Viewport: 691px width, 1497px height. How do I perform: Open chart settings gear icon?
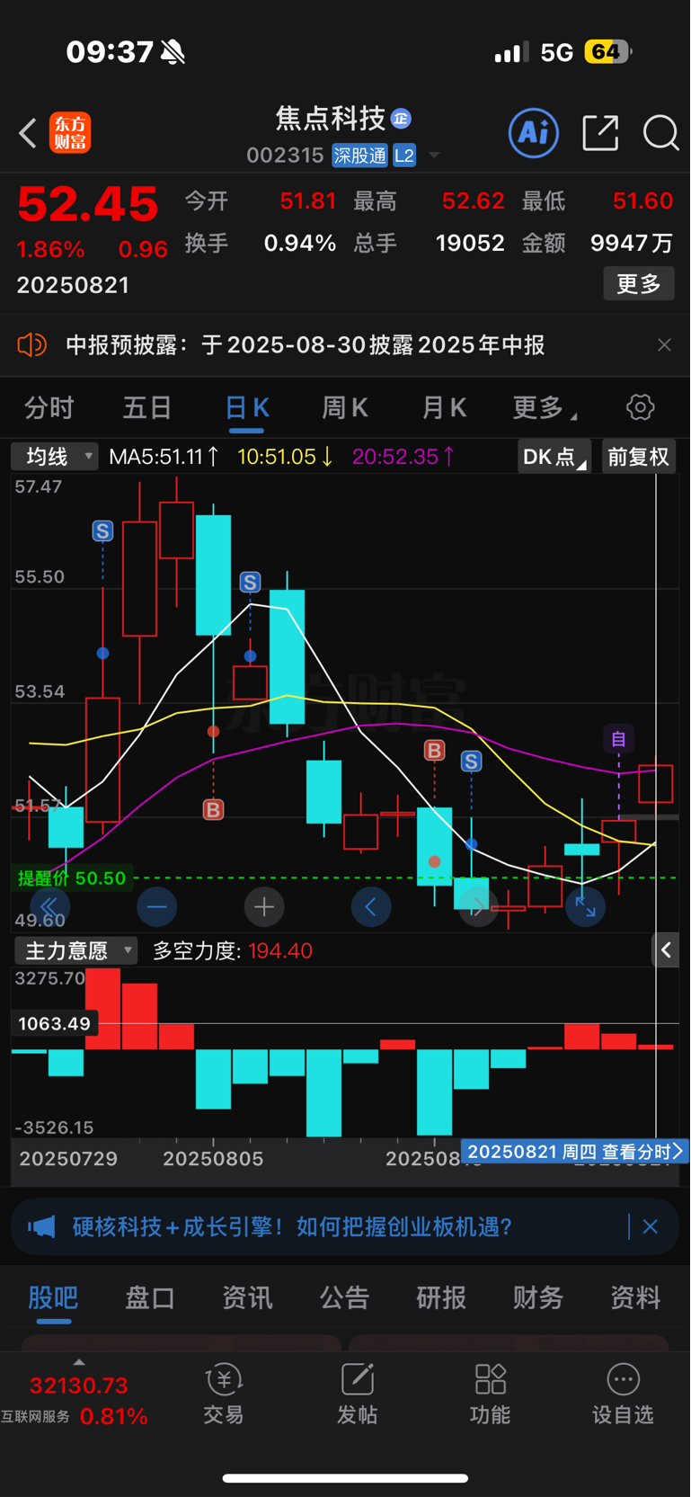640,407
